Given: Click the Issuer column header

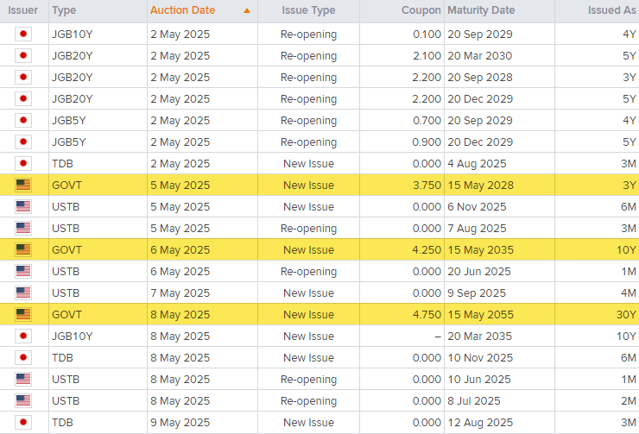Looking at the screenshot, I should point(22,10).
